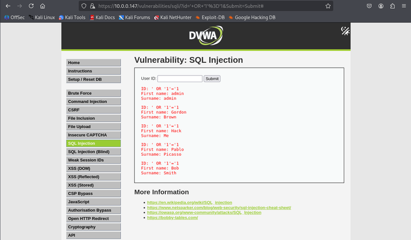Click the address bar URL
The width and height of the screenshot is (411, 240).
[x=181, y=6]
